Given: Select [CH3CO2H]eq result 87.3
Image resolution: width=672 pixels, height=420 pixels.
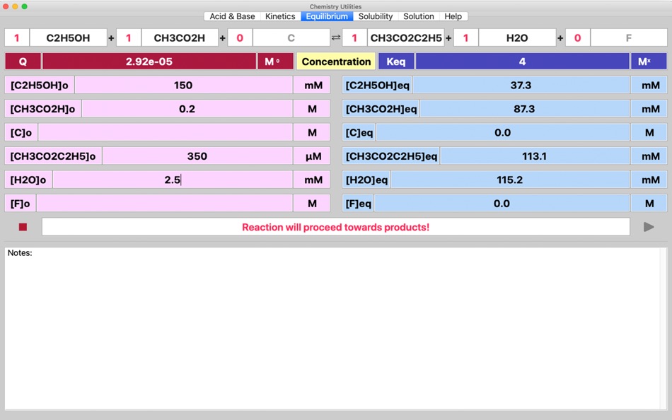Looking at the screenshot, I should (524, 109).
